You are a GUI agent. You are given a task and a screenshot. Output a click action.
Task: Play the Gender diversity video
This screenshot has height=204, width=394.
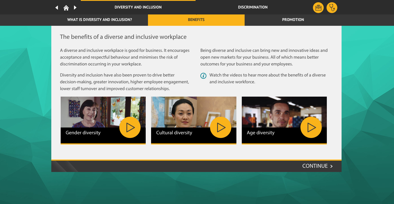[x=130, y=127]
